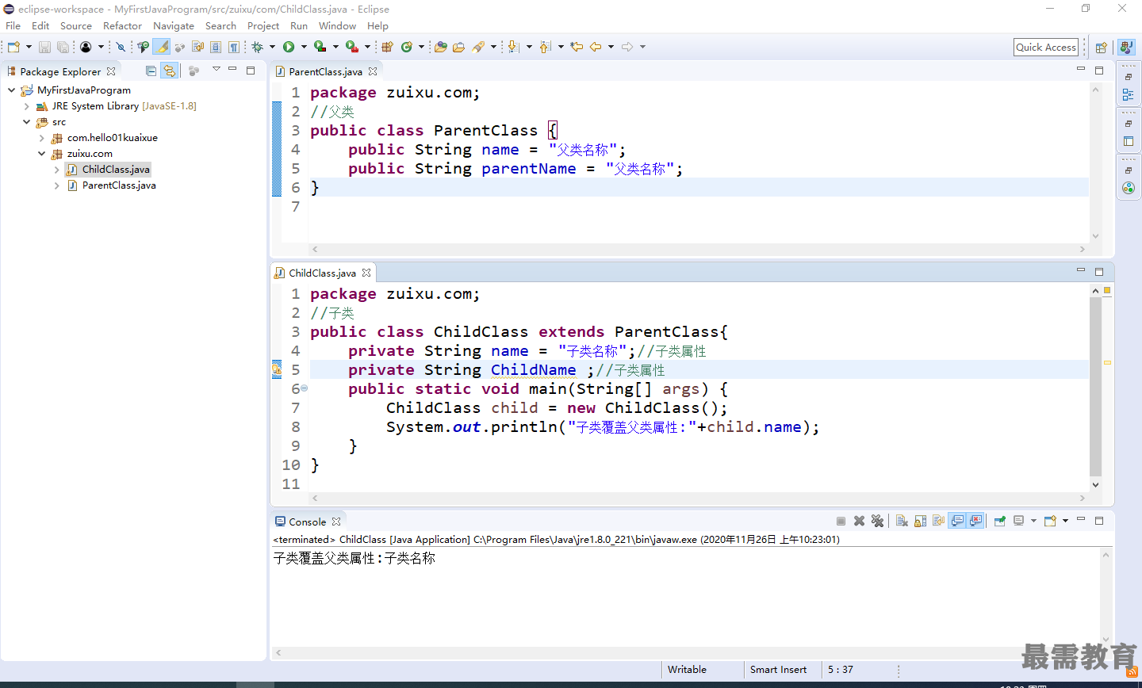Collapse the zuixu.com package node

pyautogui.click(x=41, y=154)
